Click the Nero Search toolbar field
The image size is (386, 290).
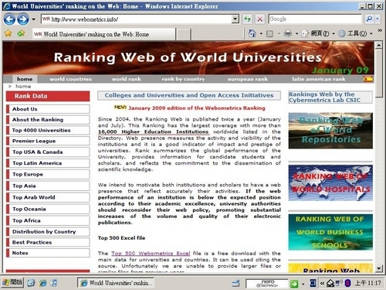pyautogui.click(x=267, y=284)
